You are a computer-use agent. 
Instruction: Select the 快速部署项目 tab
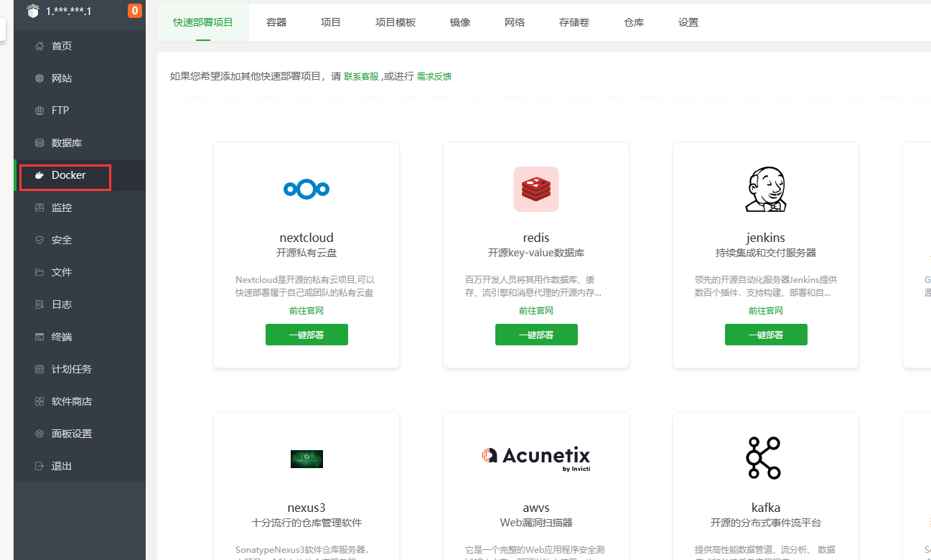pos(203,22)
